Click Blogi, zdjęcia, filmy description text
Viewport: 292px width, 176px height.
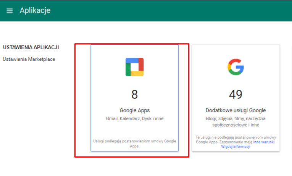tap(236, 122)
